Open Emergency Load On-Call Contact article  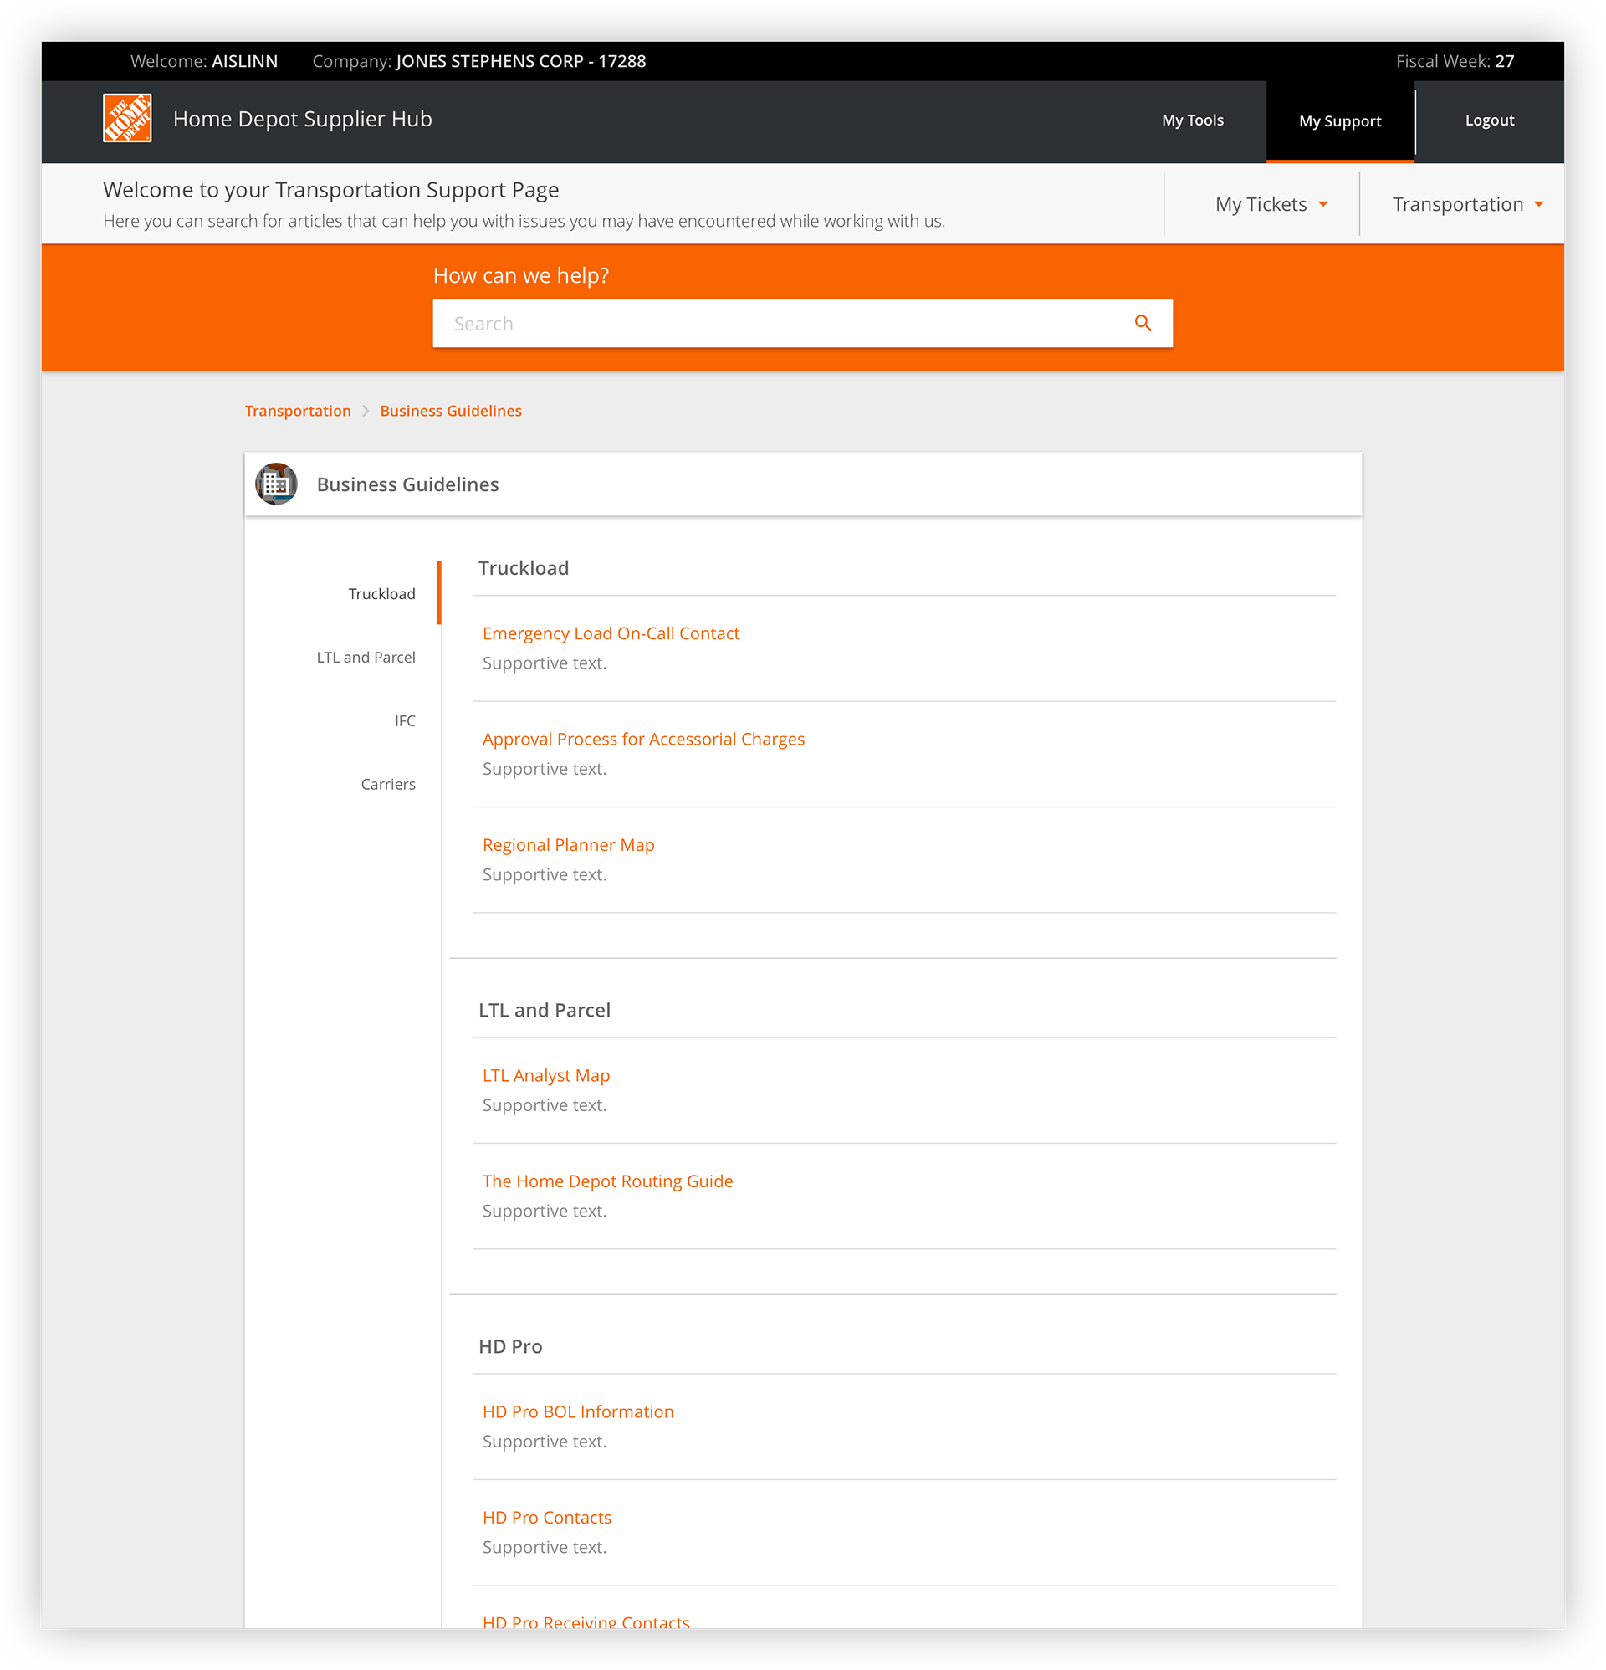[x=610, y=633]
